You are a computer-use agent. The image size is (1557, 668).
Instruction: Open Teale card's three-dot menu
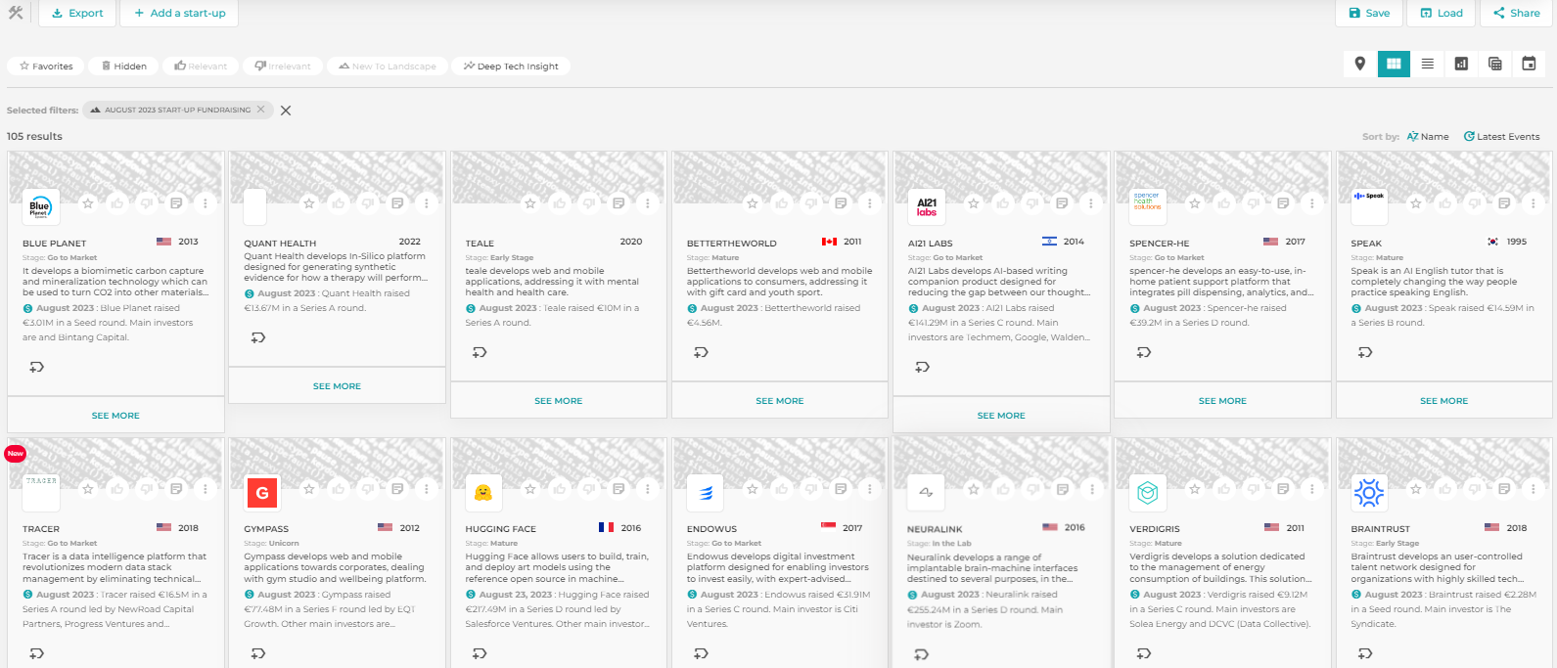(648, 203)
